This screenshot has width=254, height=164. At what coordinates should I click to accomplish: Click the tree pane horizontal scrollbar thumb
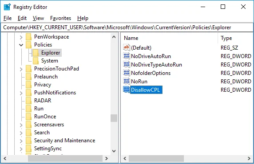[65, 158]
